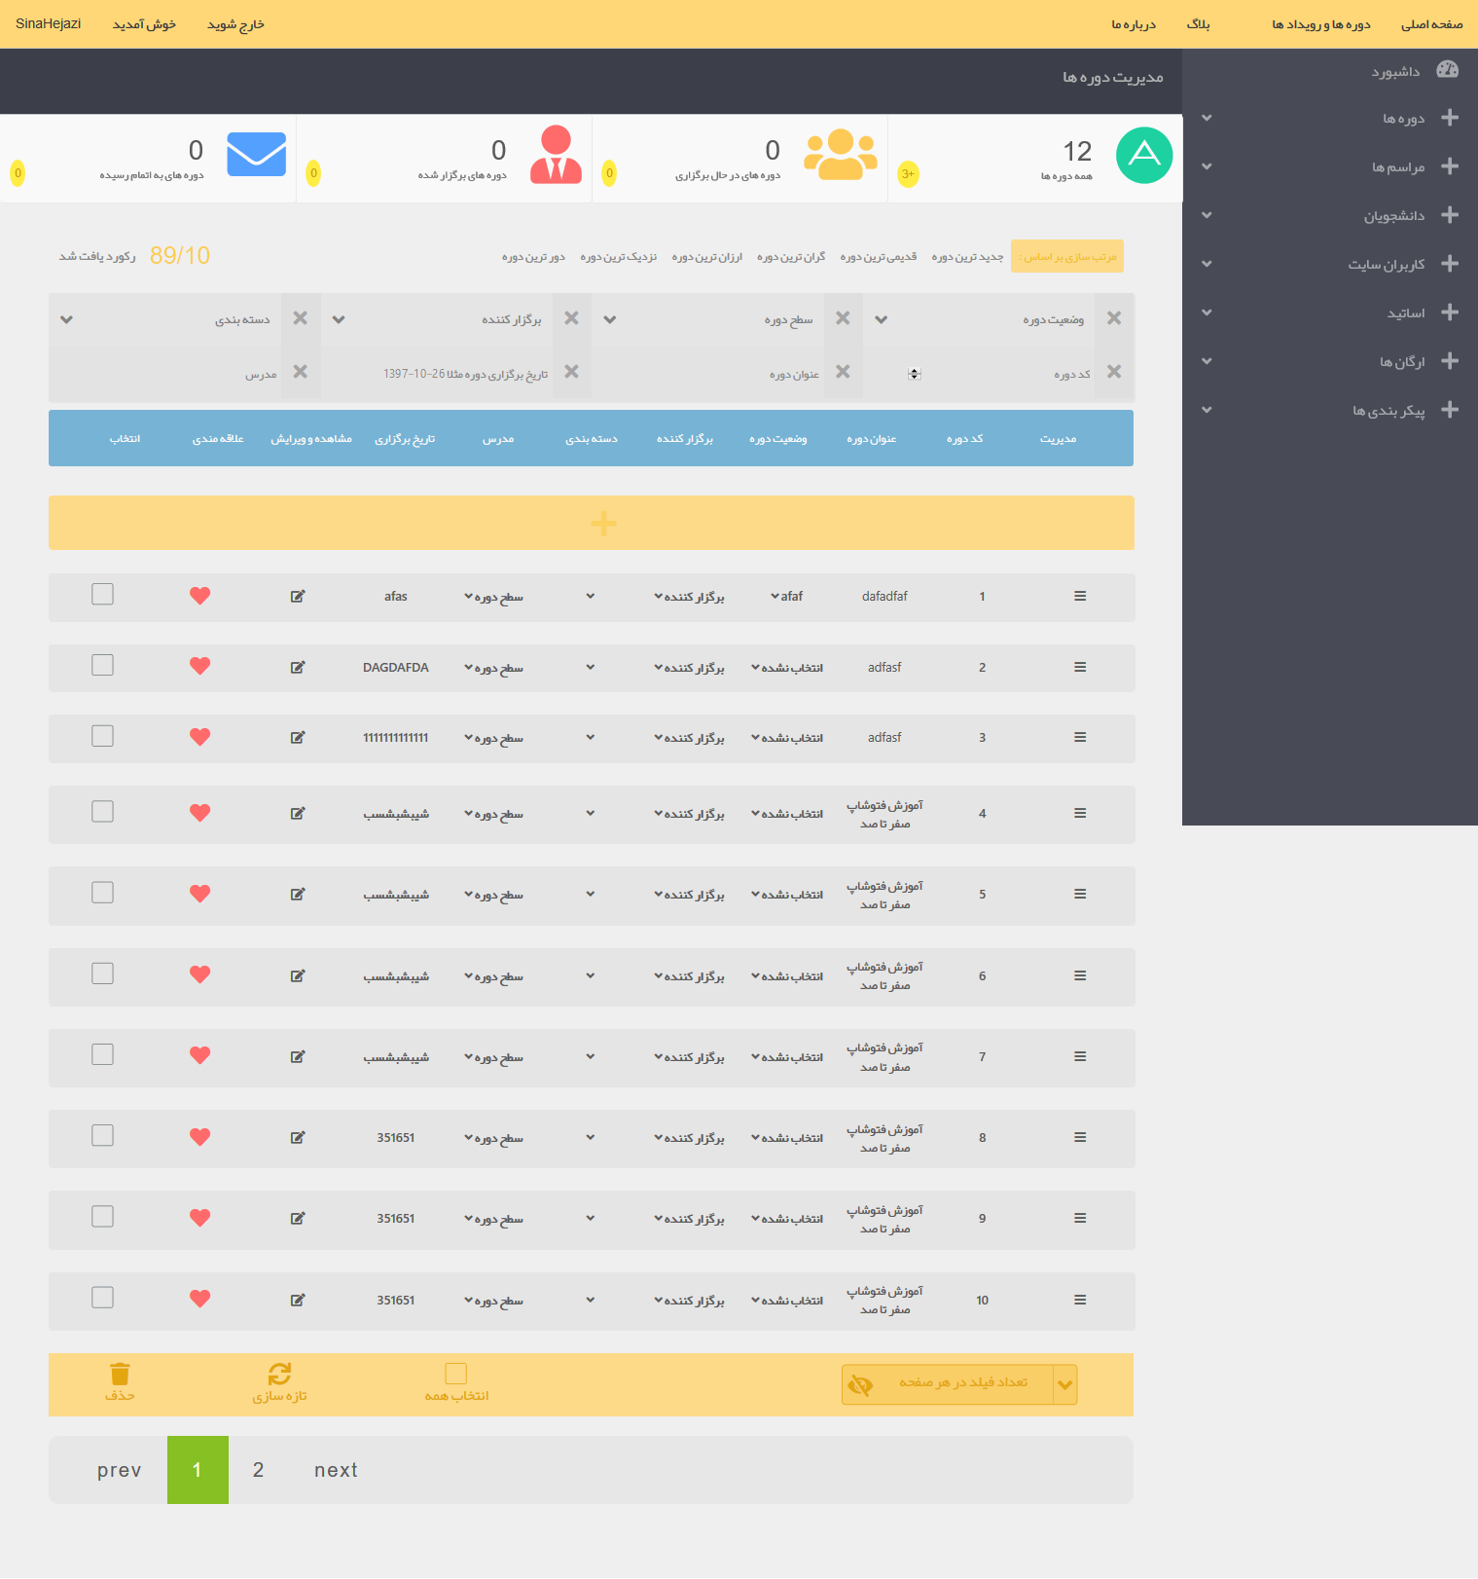This screenshot has width=1478, height=1579.
Task: Open the afaf status dropdown in row 1
Action: (x=786, y=596)
